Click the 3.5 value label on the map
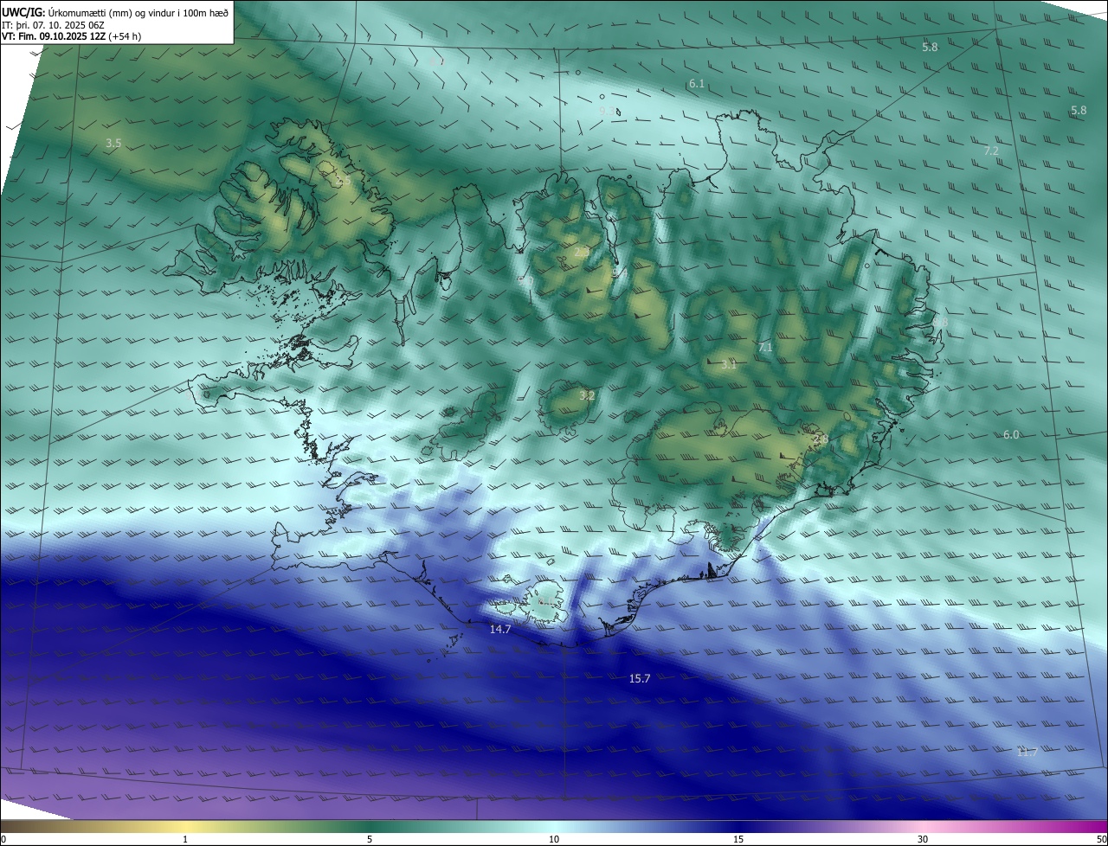The height and width of the screenshot is (846, 1108). pyautogui.click(x=113, y=144)
